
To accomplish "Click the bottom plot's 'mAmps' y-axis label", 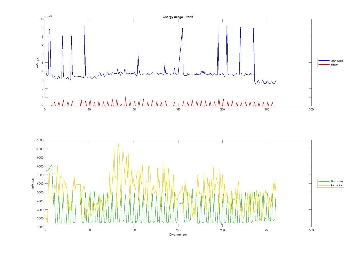I will point(33,184).
